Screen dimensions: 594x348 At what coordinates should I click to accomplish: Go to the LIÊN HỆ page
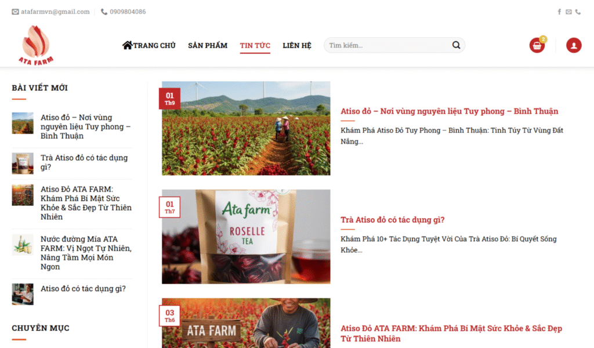pyautogui.click(x=297, y=45)
